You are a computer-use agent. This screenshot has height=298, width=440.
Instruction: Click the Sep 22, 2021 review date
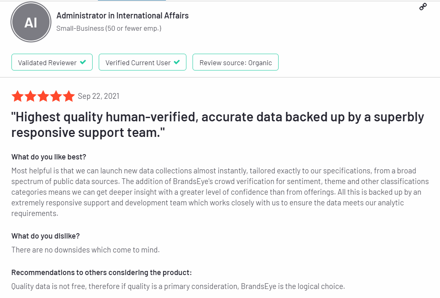click(98, 96)
